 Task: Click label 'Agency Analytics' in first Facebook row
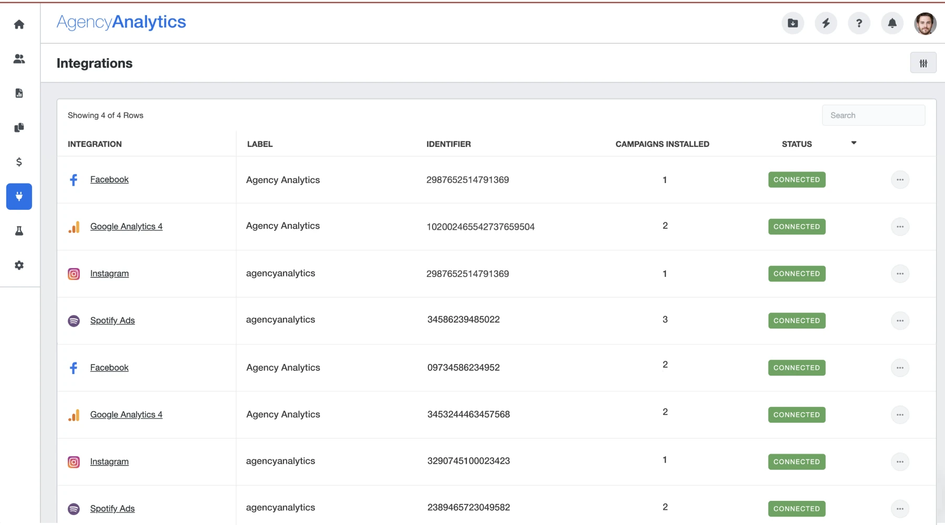283,180
